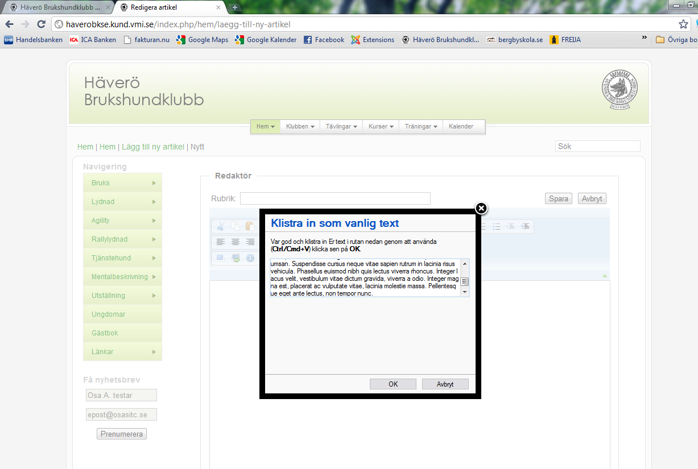Open a new browser tab with plus button
698x469 pixels.
(234, 7)
